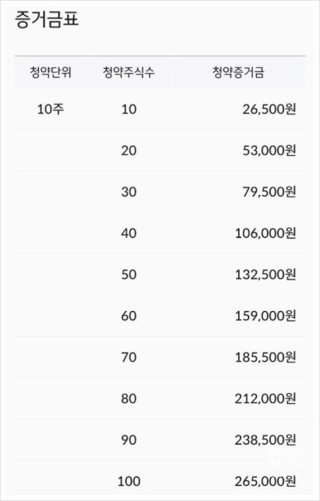
Task: Click the 265,000원 deposit amount
Action: click(x=265, y=481)
